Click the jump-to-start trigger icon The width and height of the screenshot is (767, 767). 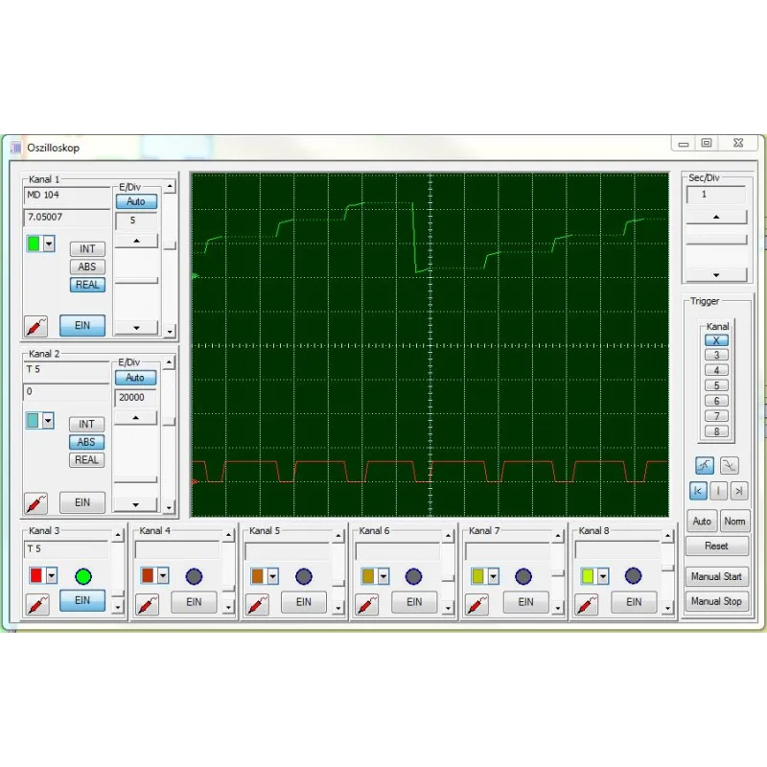click(698, 491)
